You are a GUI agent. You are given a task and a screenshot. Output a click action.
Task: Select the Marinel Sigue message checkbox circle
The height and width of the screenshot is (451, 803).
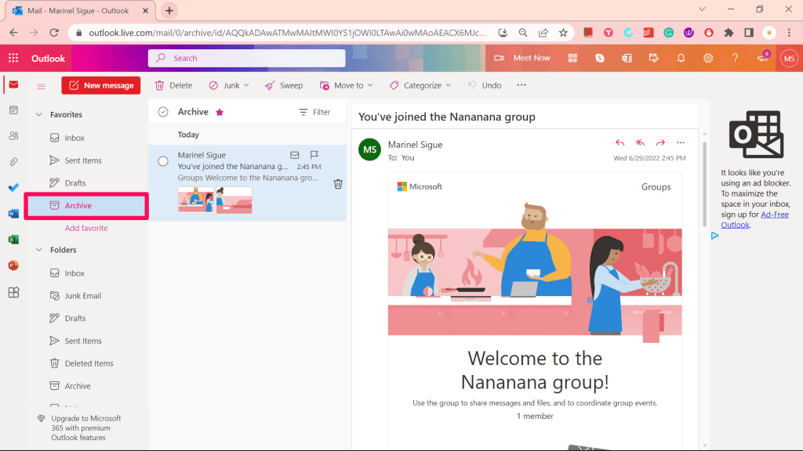163,161
